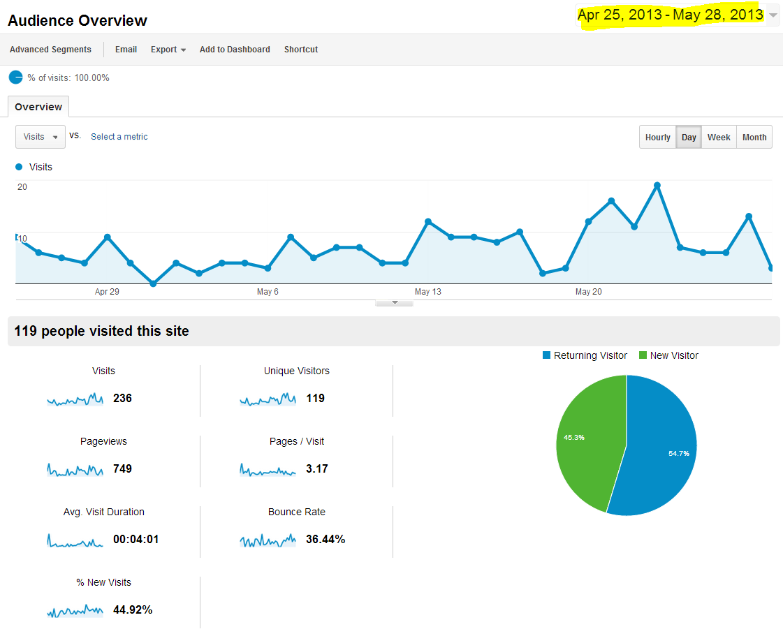
Task: Click the Select a metric link
Action: [119, 137]
